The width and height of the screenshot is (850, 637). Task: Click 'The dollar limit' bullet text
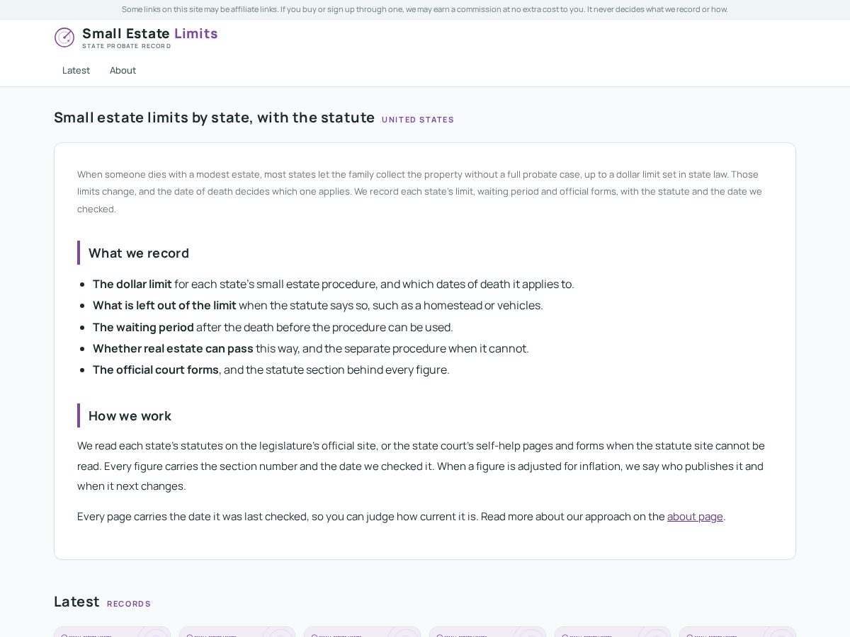point(132,284)
